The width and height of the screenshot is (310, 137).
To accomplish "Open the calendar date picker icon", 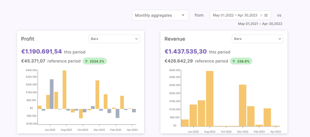I will pyautogui.click(x=266, y=15).
